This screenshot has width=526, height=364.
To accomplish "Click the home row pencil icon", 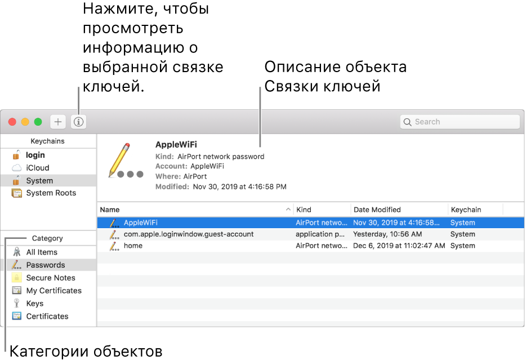I will click(114, 246).
